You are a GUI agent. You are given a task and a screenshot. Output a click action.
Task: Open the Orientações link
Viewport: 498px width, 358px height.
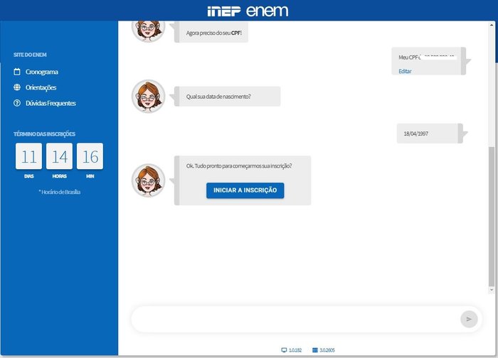click(x=41, y=87)
